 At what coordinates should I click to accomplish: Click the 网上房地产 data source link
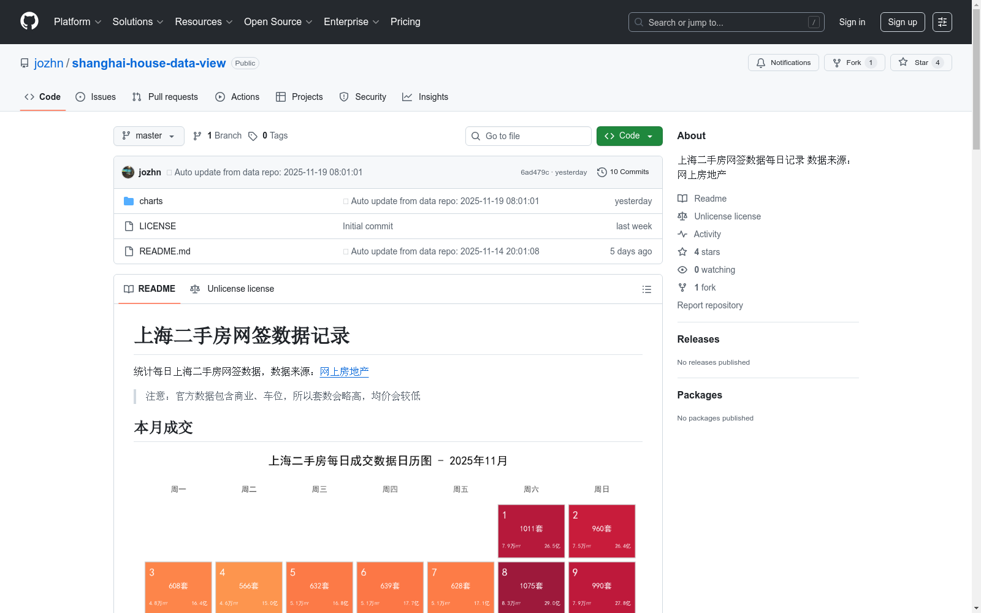click(343, 371)
